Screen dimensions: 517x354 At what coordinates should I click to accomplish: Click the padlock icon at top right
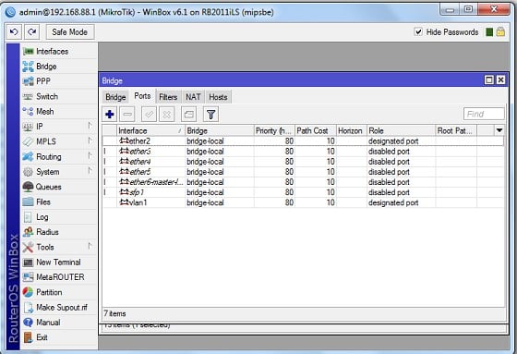[500, 31]
